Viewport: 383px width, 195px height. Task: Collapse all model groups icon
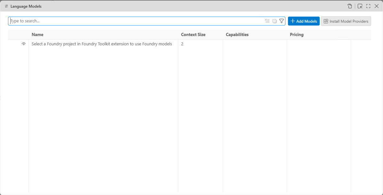point(275,21)
